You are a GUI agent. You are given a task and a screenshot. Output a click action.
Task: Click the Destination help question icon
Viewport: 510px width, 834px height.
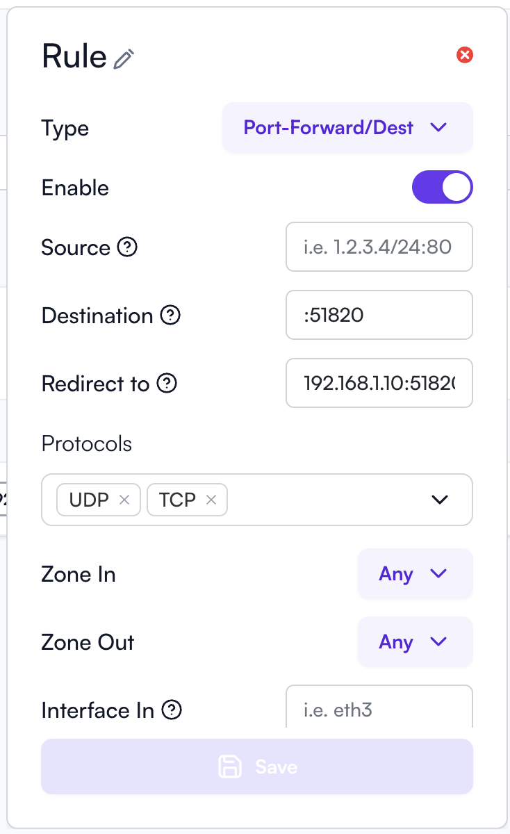pyautogui.click(x=170, y=315)
